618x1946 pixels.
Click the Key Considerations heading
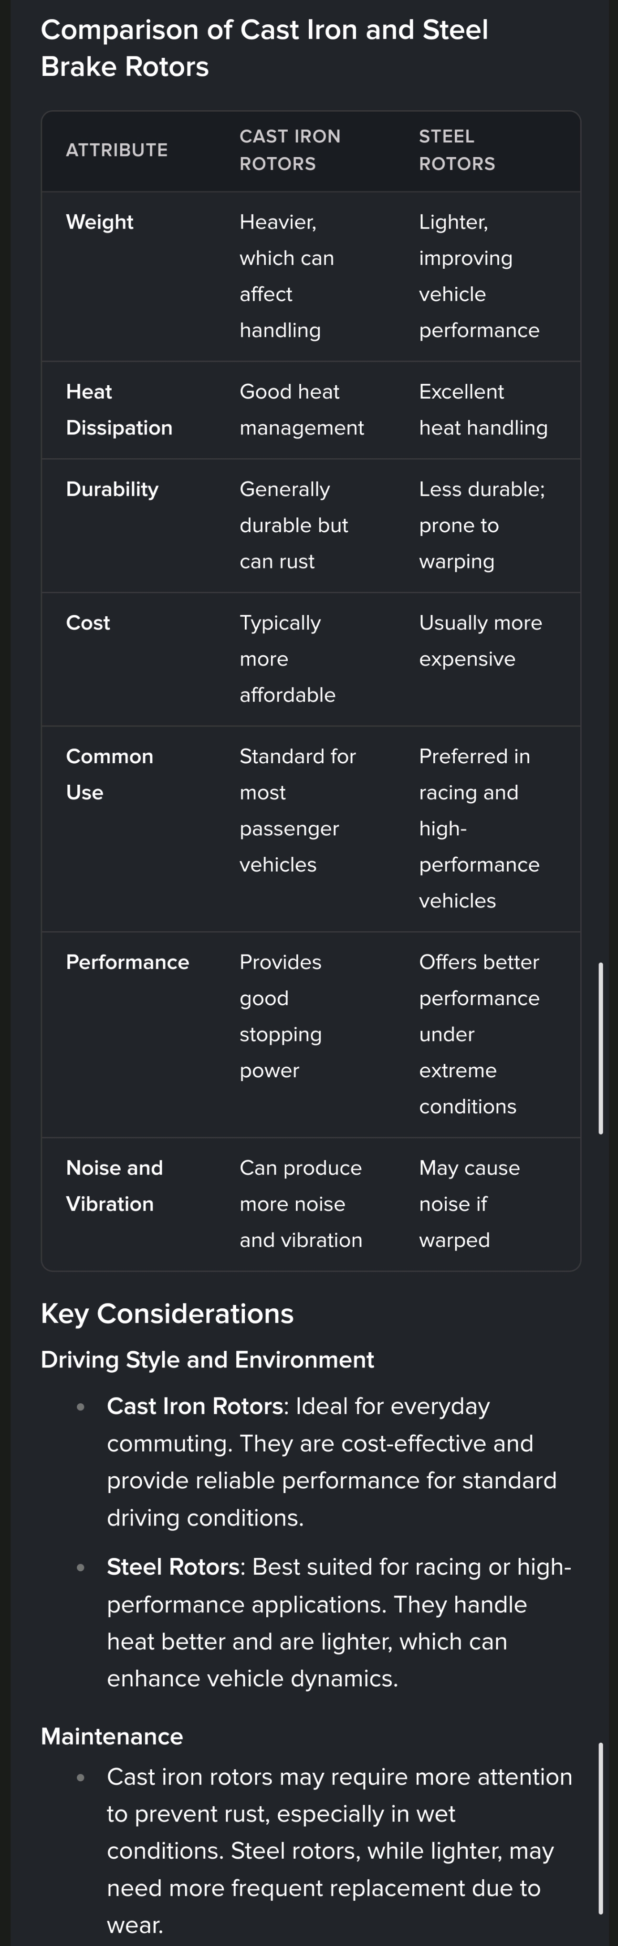point(167,1314)
